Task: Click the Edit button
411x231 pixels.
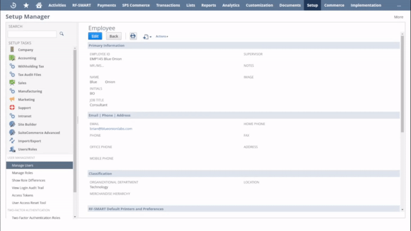Action: tap(95, 36)
